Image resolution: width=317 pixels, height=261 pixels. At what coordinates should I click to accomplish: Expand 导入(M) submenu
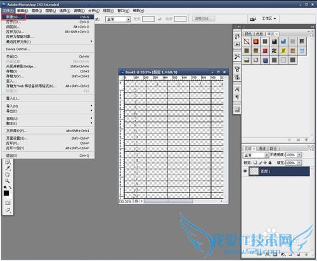pos(48,106)
